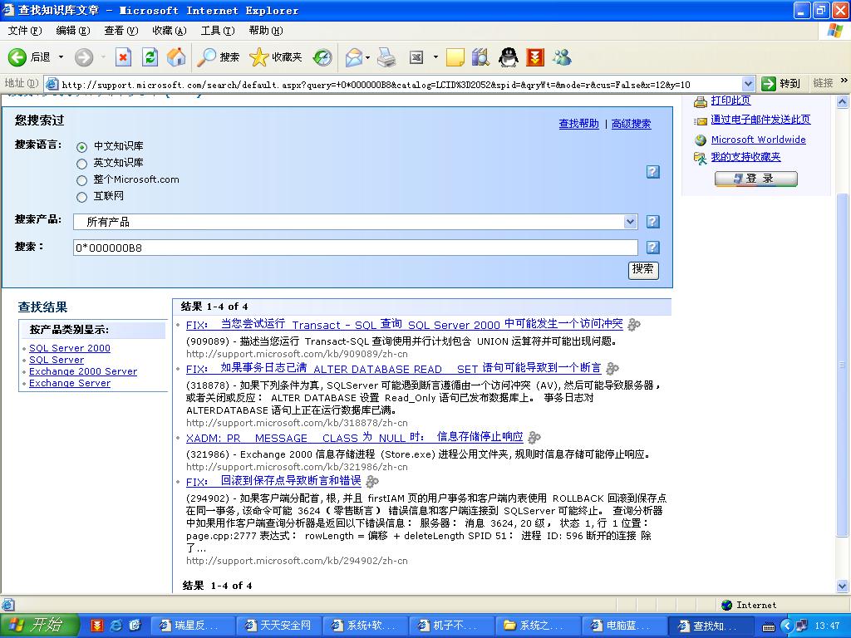This screenshot has width=851, height=638.
Task: Go to the Home page icon
Action: [176, 57]
